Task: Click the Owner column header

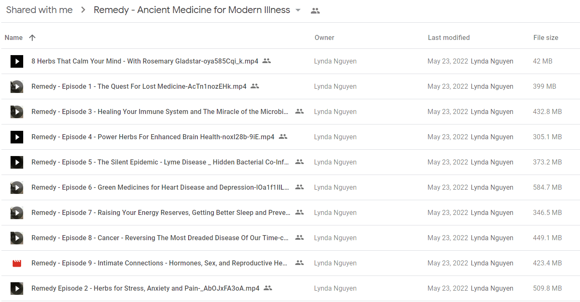Action: pyautogui.click(x=324, y=37)
